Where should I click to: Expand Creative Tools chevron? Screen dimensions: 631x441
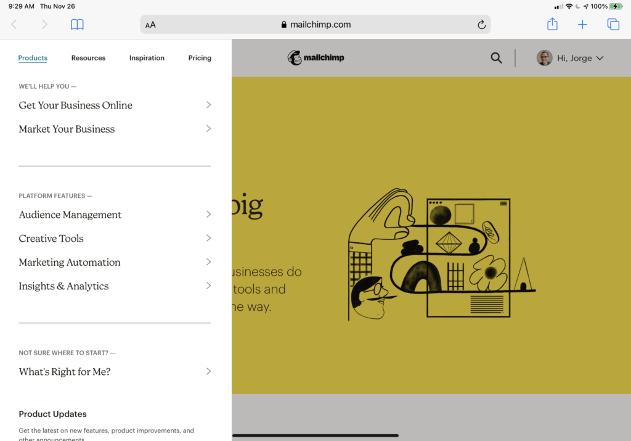click(x=208, y=238)
